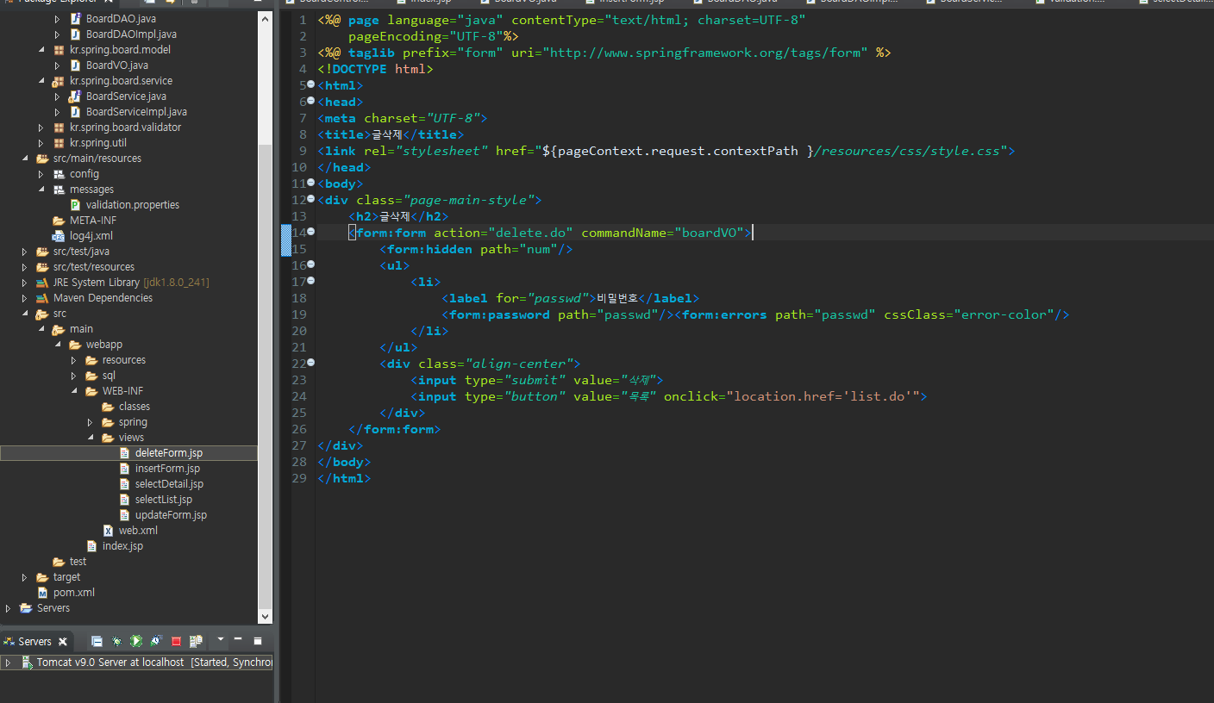
Task: Expand the BoardVO.java tree node
Action: pyautogui.click(x=58, y=65)
